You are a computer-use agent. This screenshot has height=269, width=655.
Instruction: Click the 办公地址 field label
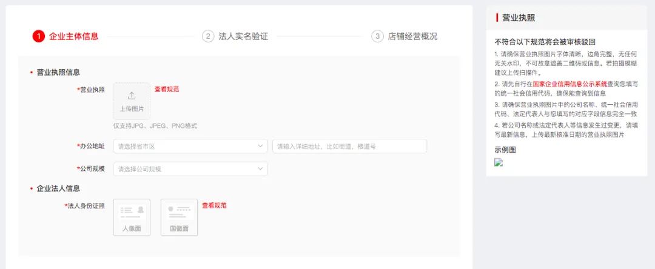[x=90, y=146]
